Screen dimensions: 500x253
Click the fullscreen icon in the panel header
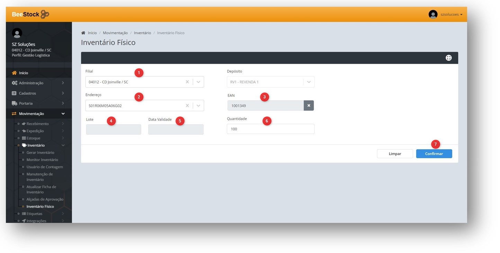[448, 58]
